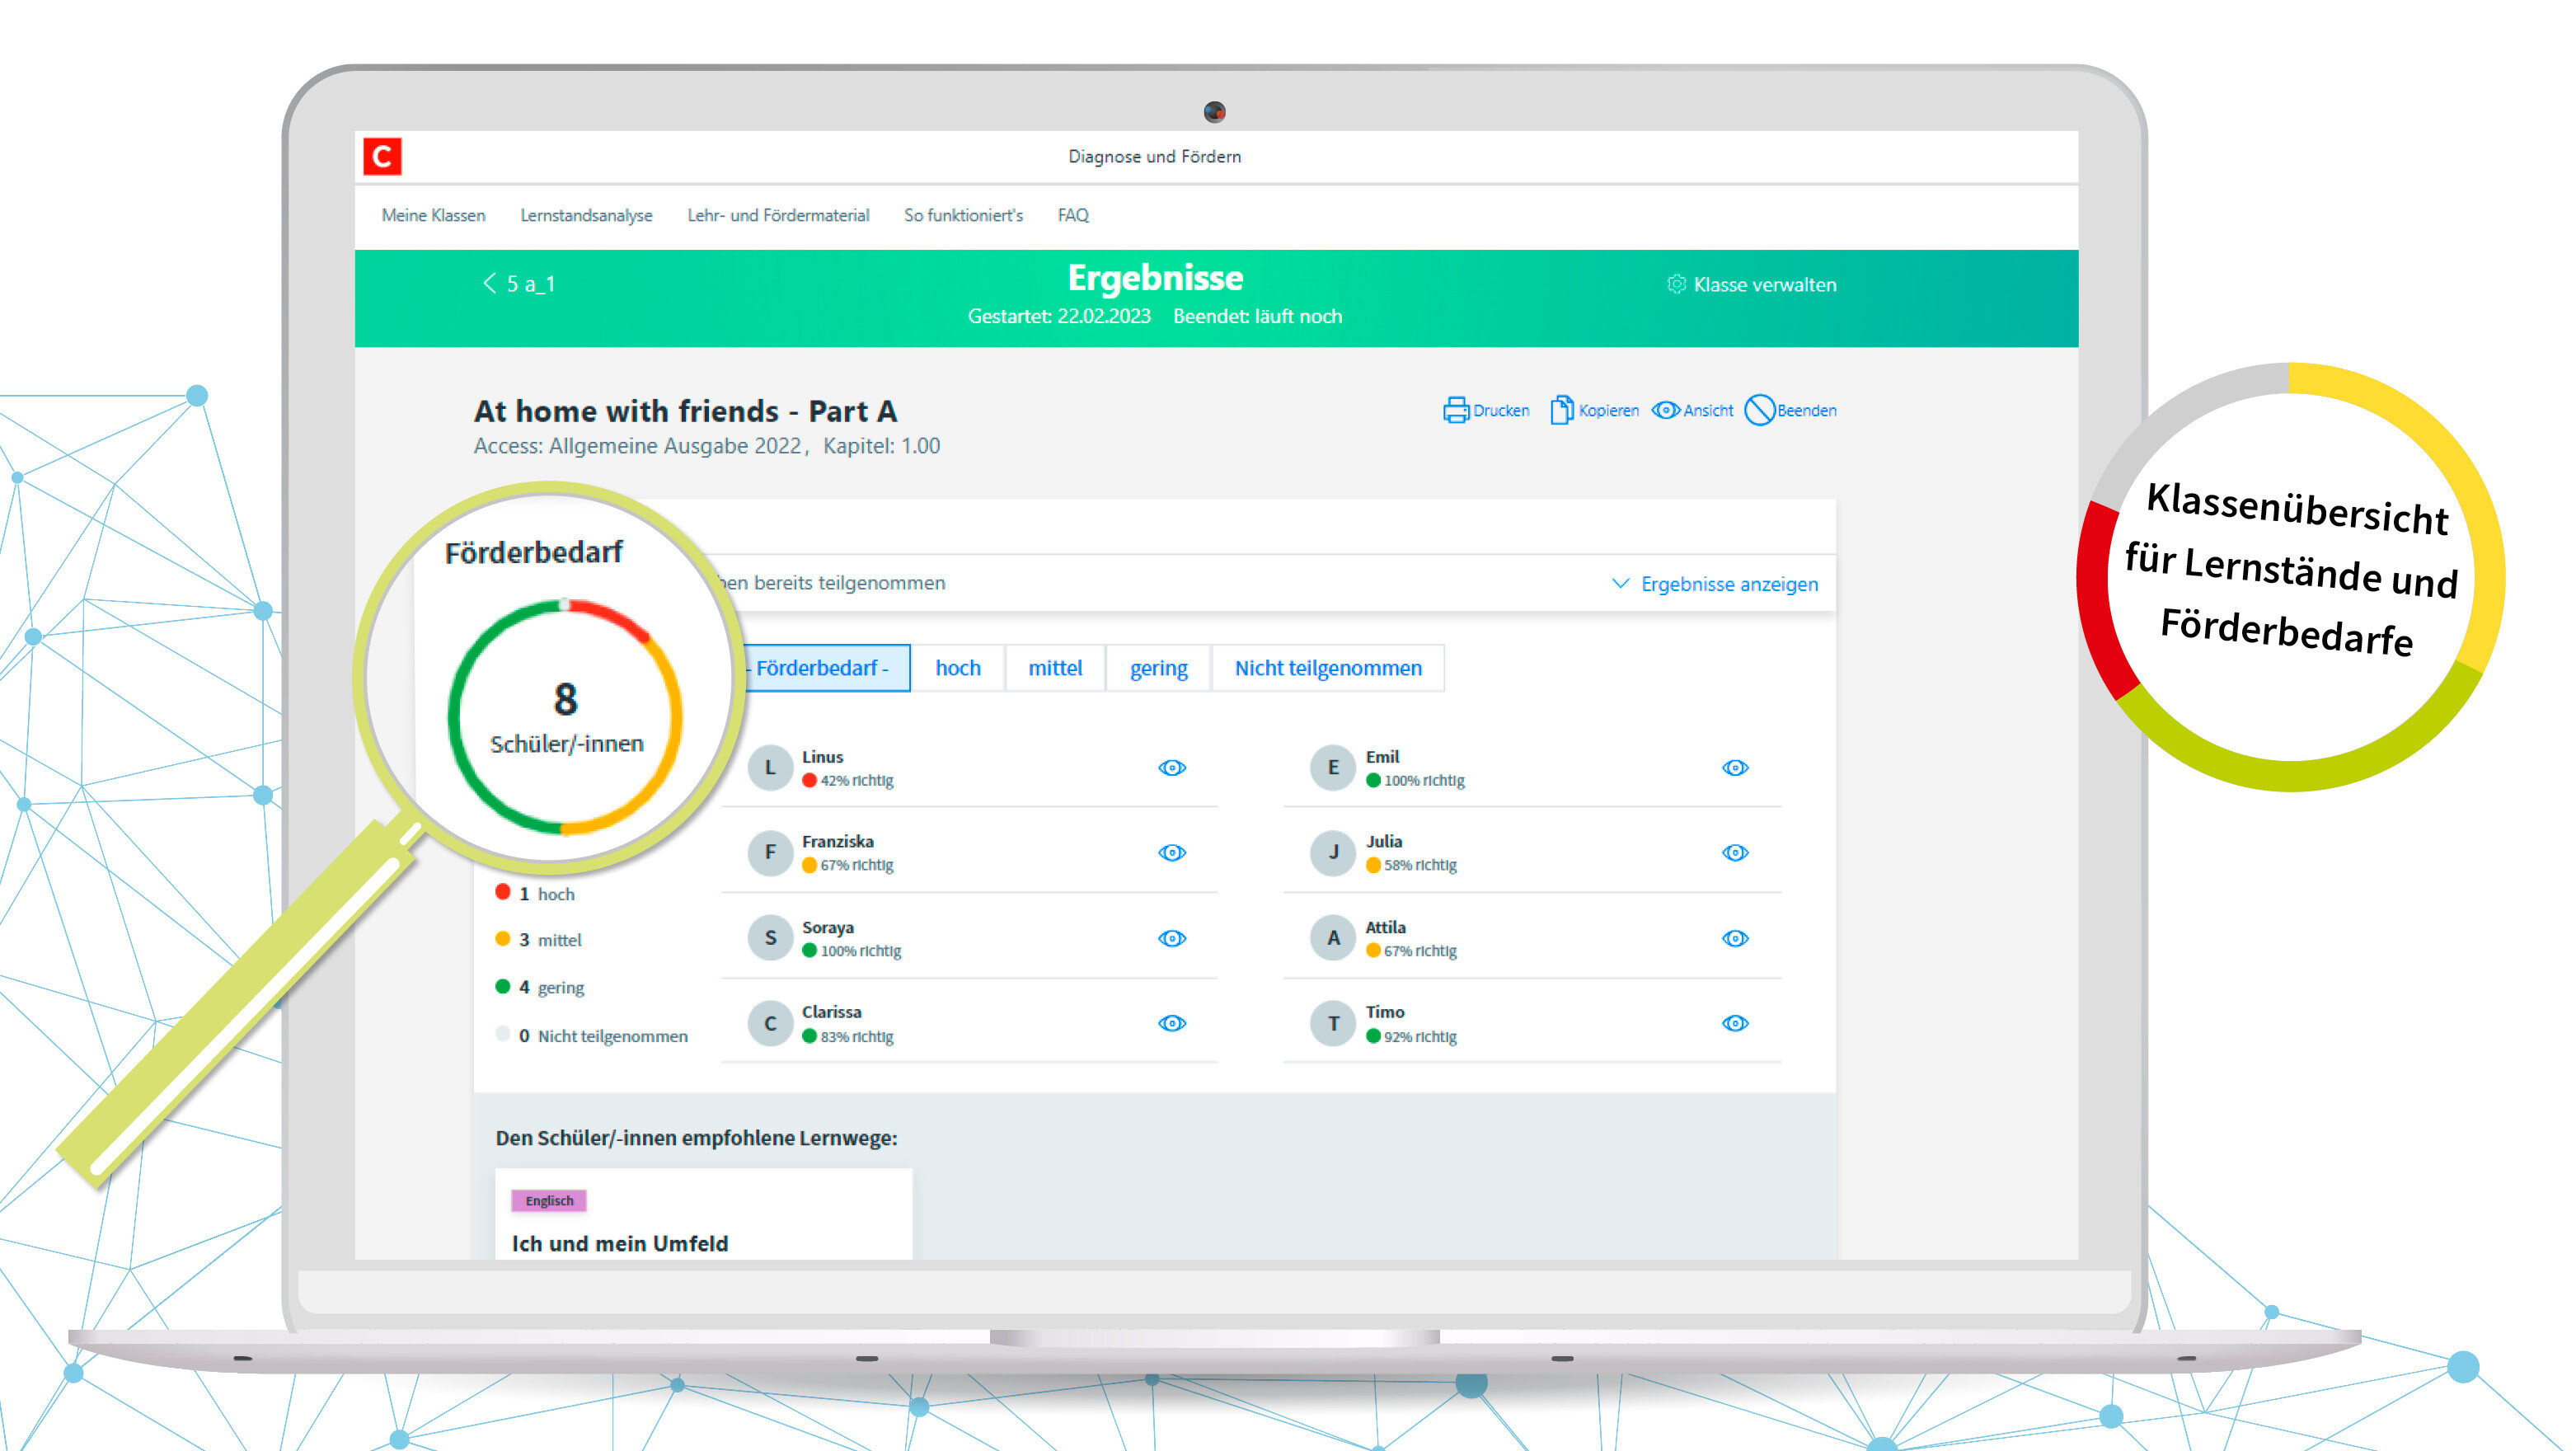Viewport: 2576px width, 1451px height.
Task: Open Lernstandsanalyse menu item
Action: 586,216
